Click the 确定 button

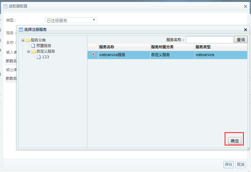[x=235, y=141]
